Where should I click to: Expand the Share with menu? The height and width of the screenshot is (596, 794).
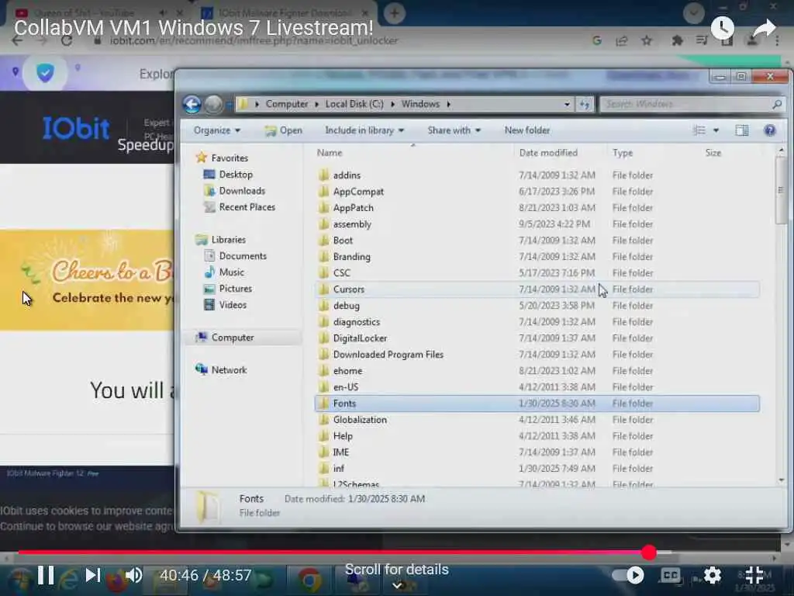pyautogui.click(x=454, y=130)
